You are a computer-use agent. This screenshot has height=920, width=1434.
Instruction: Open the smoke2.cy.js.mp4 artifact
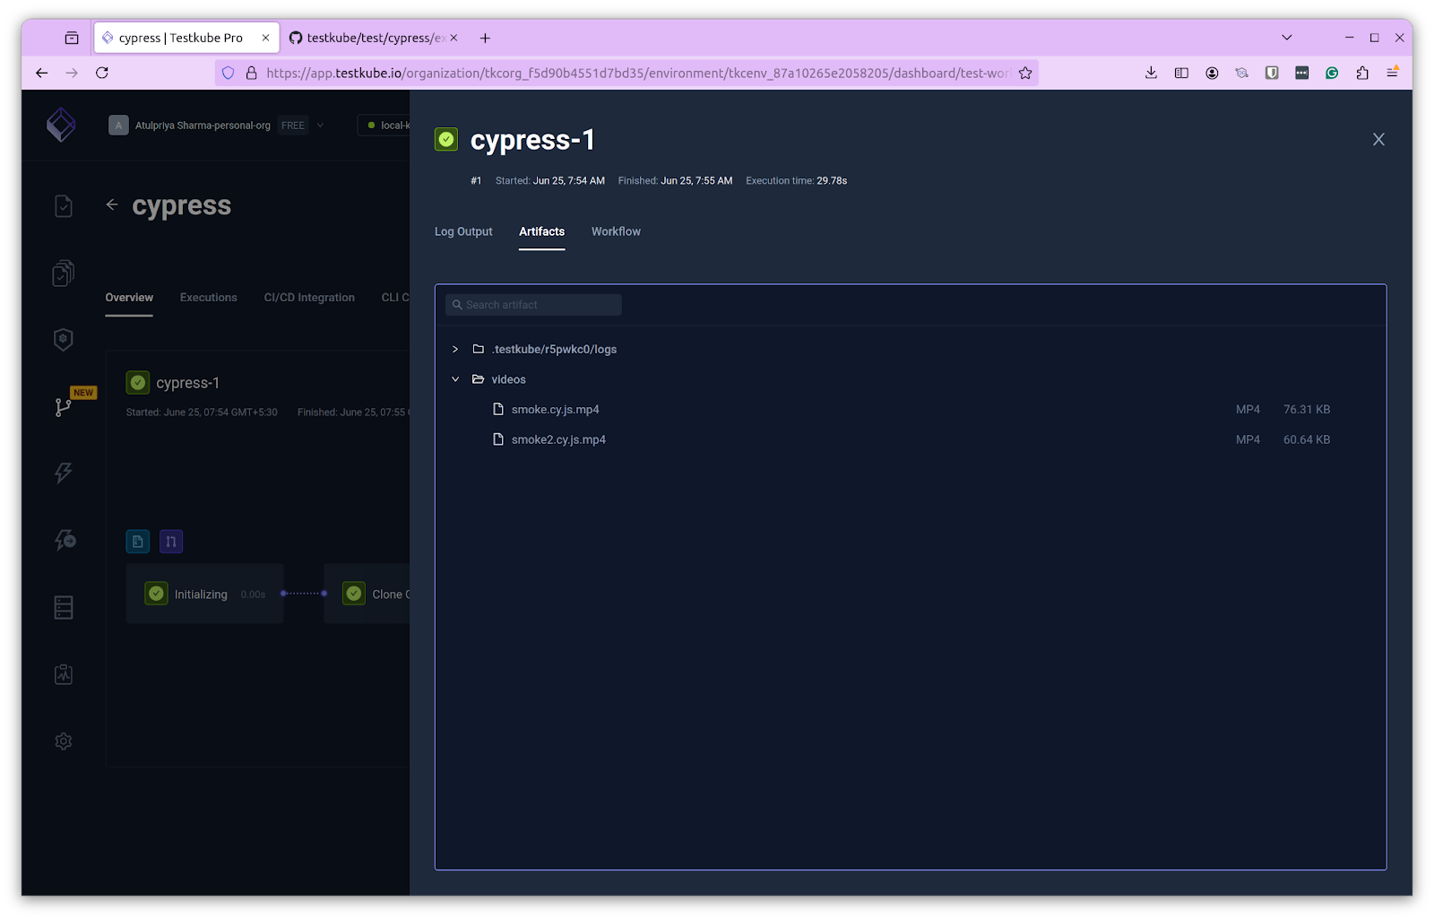coord(558,439)
